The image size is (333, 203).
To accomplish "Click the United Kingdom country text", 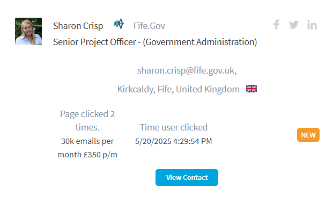I will click(x=208, y=89).
